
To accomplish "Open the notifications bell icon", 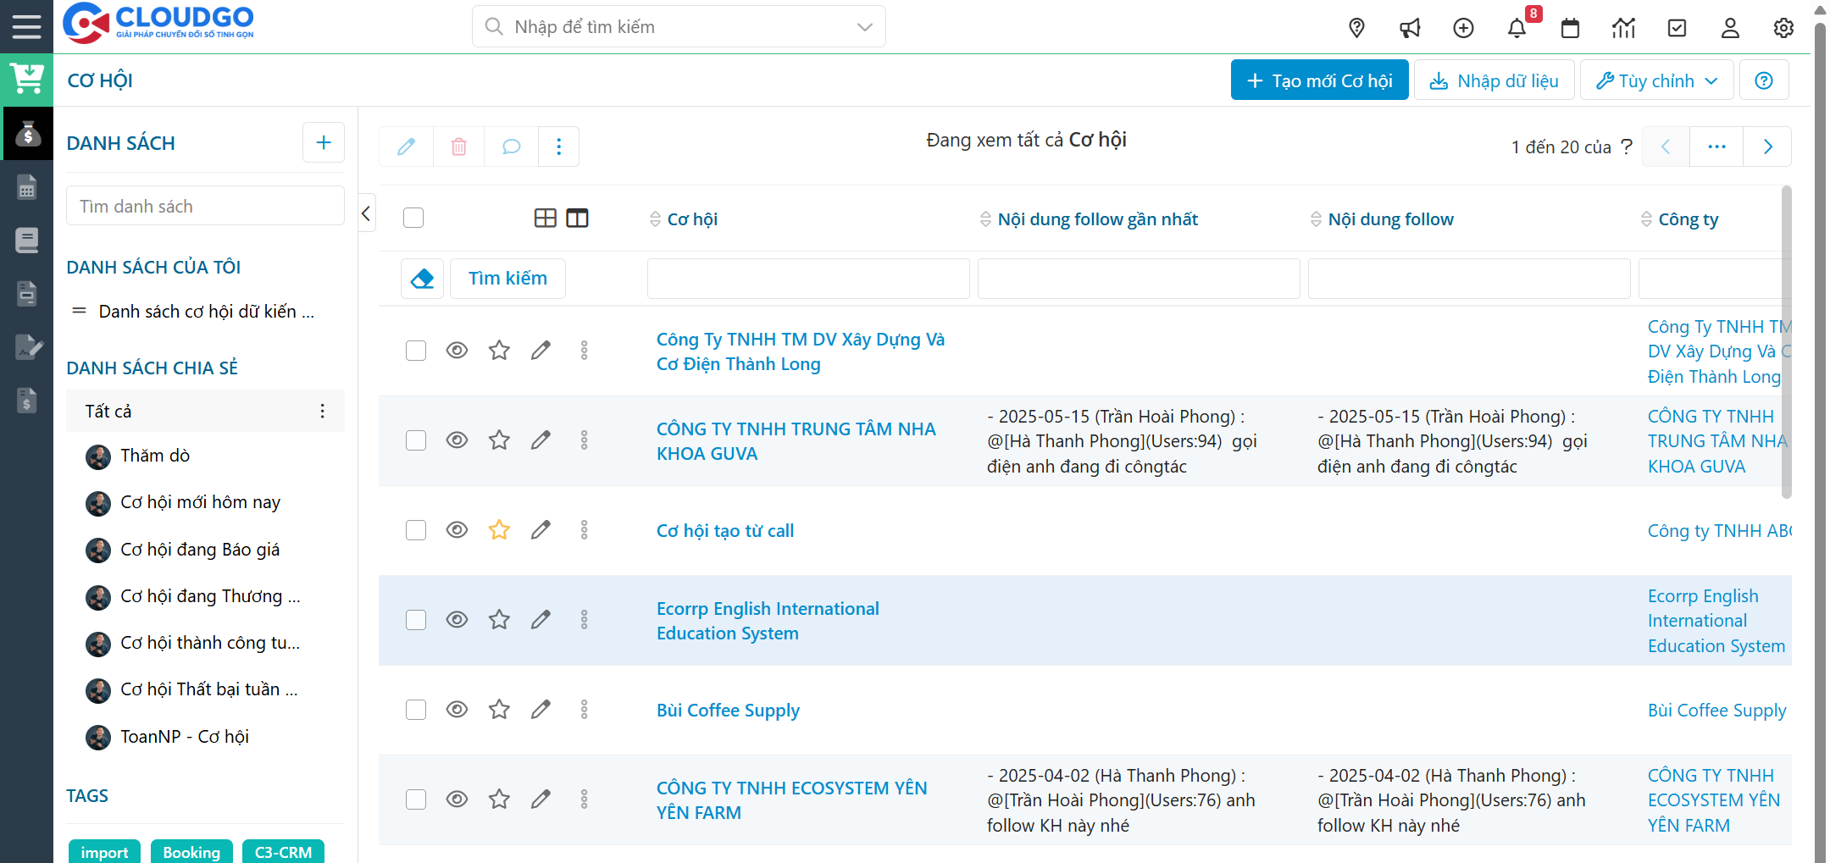I will [x=1517, y=28].
